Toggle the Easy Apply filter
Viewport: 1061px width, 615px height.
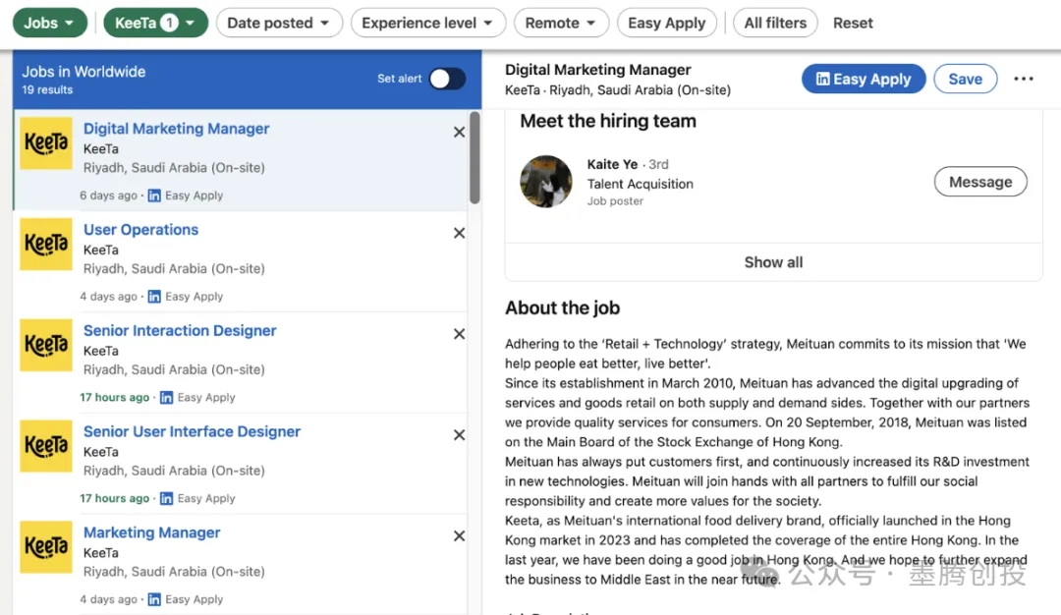click(x=667, y=23)
